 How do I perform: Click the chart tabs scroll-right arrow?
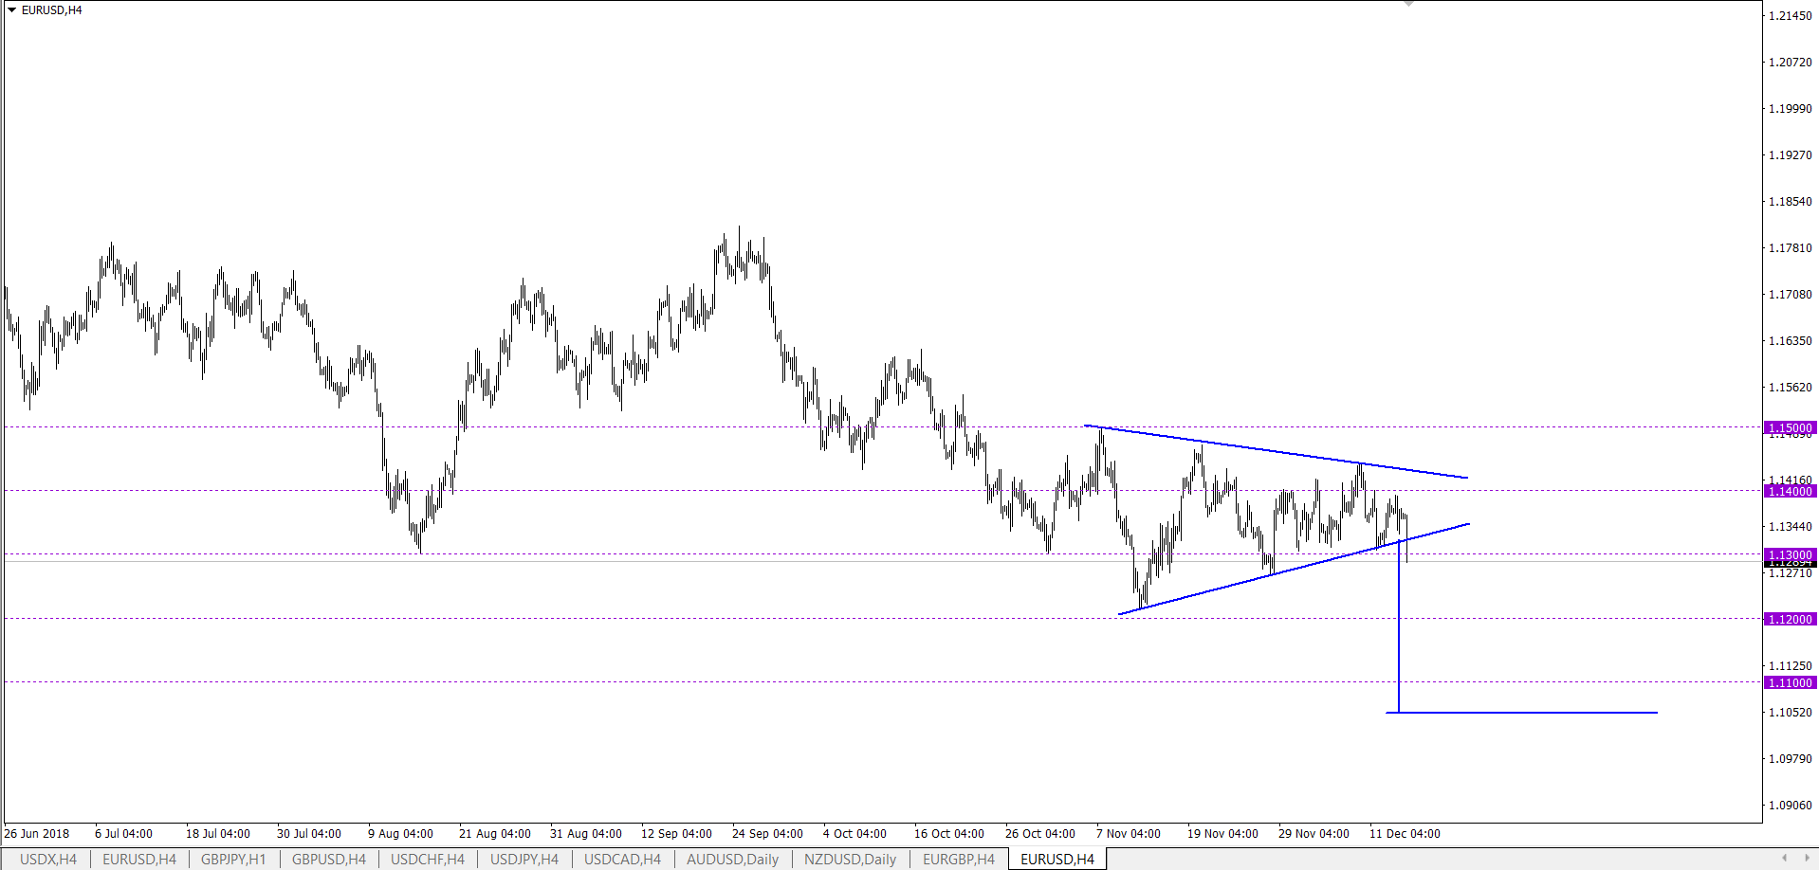[x=1807, y=859]
